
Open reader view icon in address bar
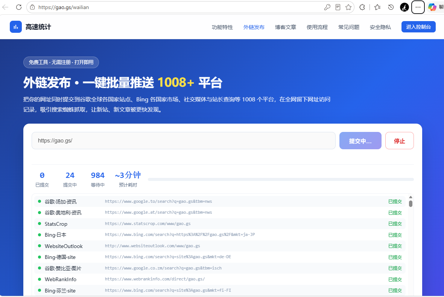[x=338, y=7]
